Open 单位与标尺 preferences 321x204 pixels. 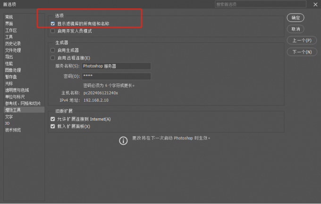tap(15, 97)
